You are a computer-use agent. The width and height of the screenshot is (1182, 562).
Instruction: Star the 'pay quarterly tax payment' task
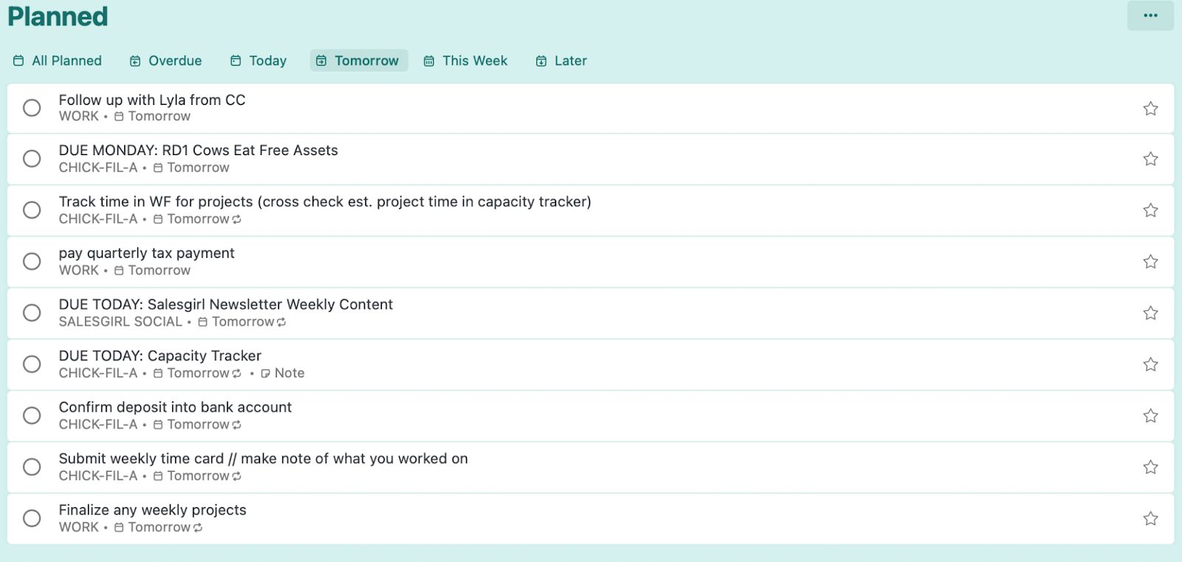(1150, 261)
